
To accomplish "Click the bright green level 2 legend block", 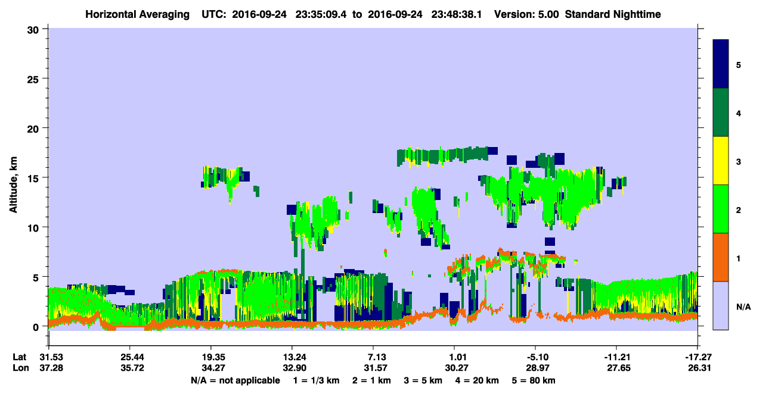I will click(x=721, y=209).
